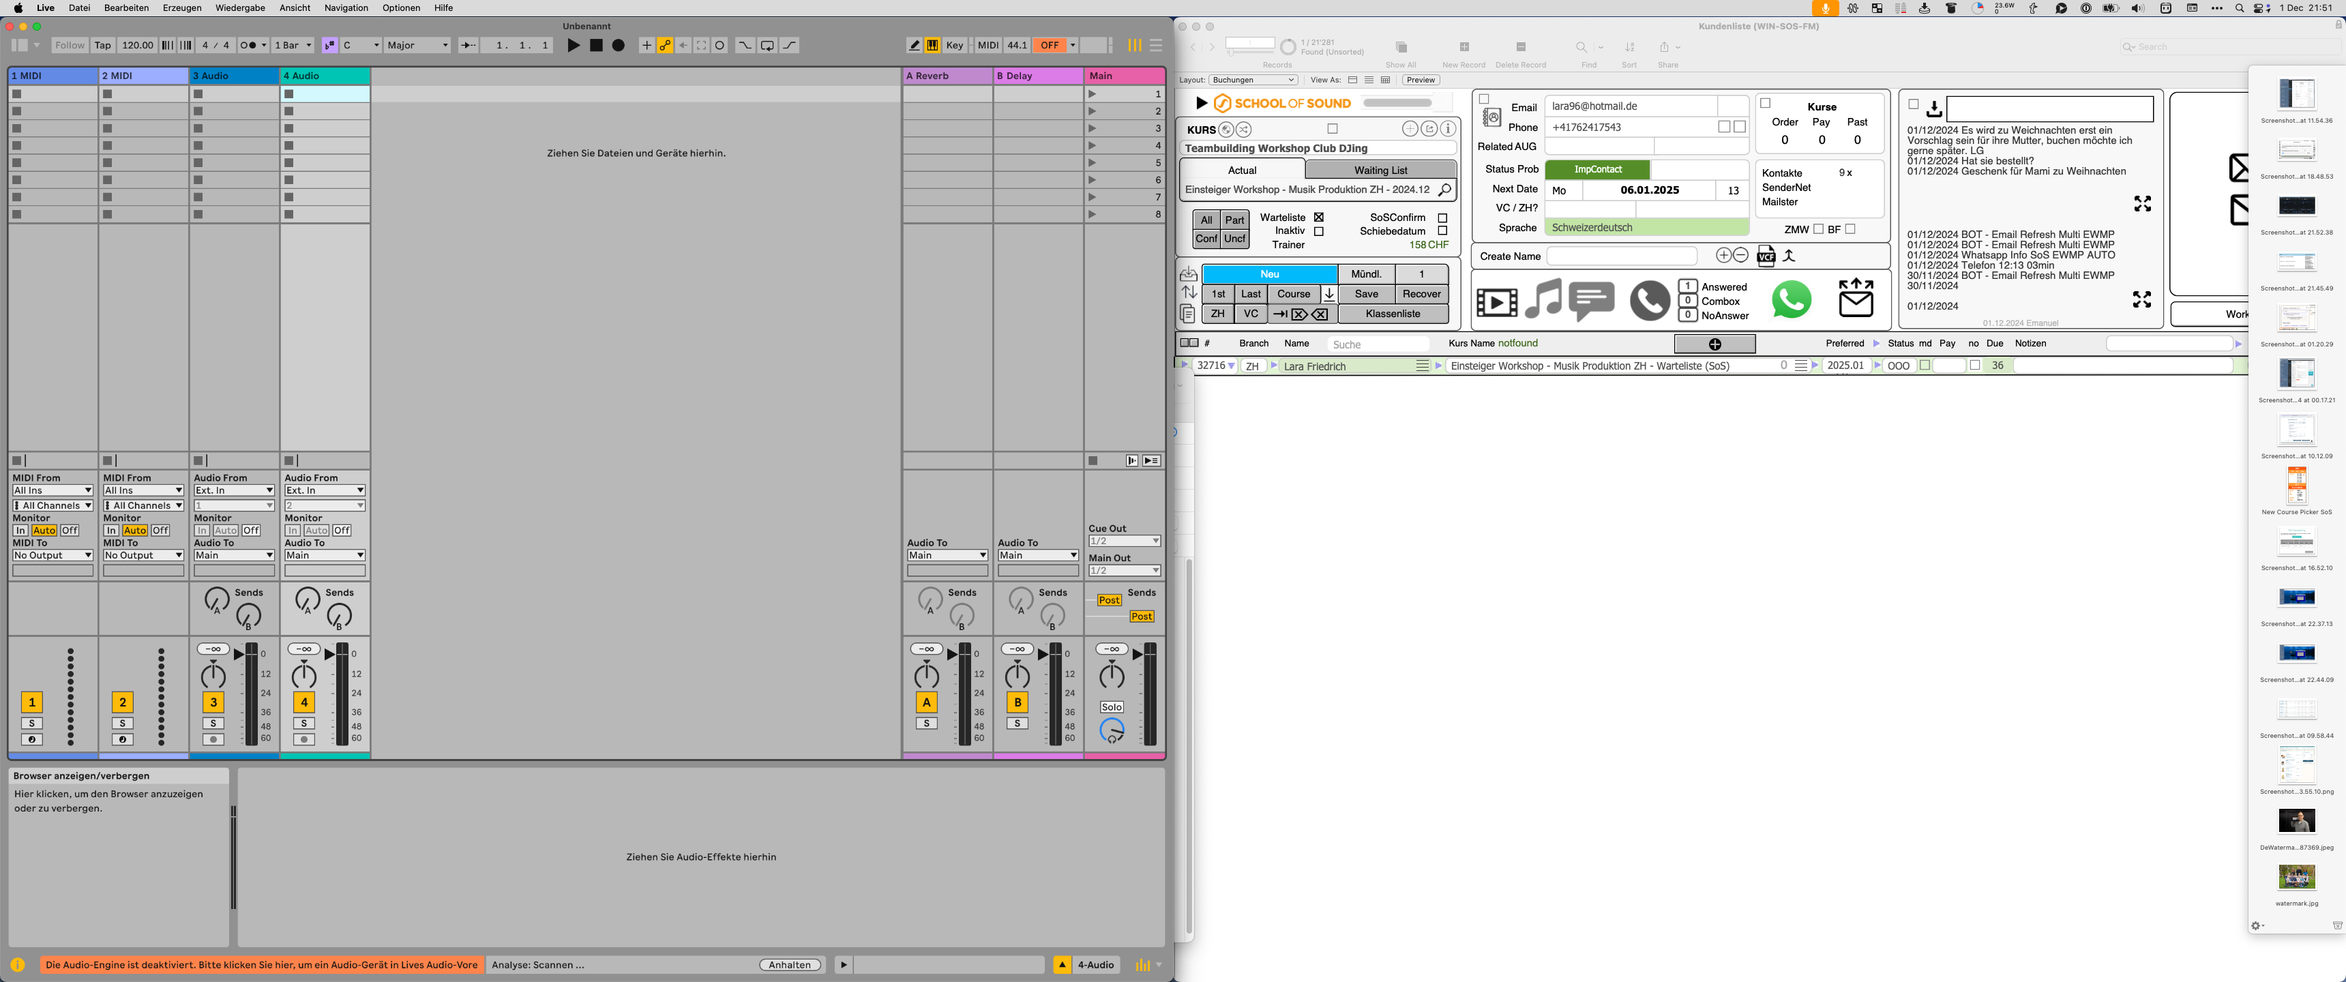2346x982 pixels.
Task: Tick the ZMW checkbox
Action: (1817, 230)
